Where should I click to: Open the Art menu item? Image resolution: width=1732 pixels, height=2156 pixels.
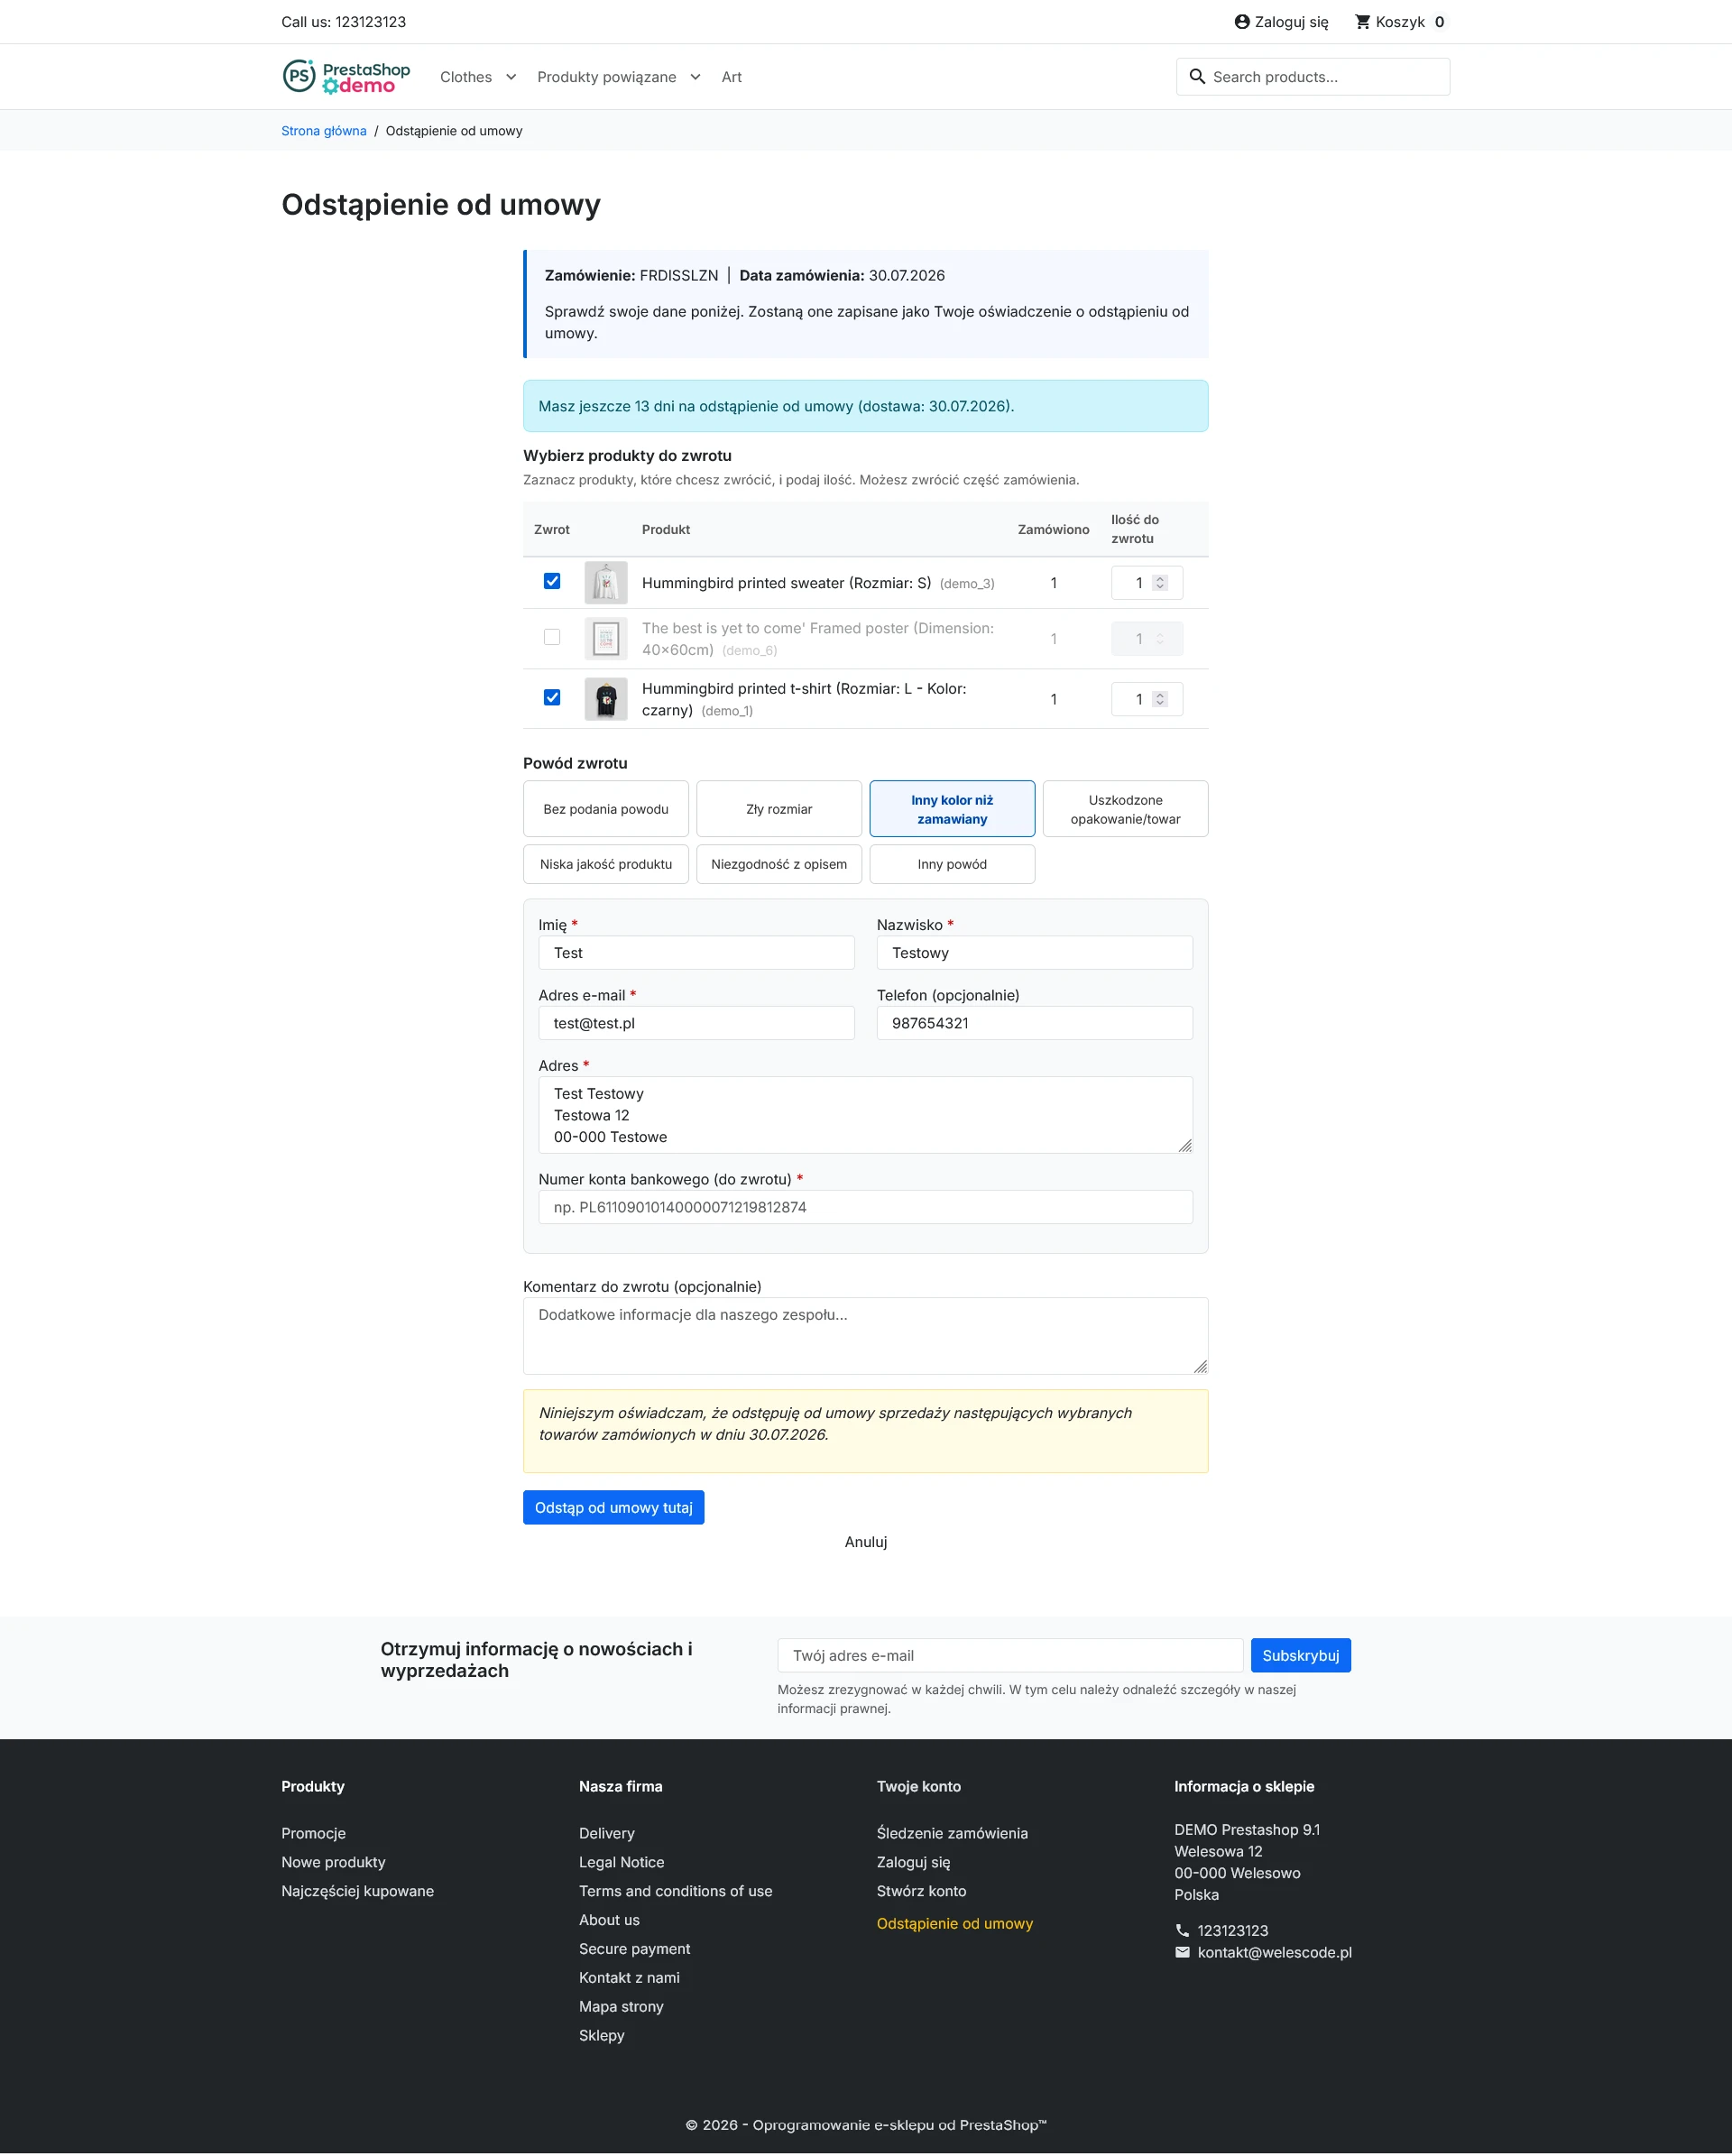(732, 77)
